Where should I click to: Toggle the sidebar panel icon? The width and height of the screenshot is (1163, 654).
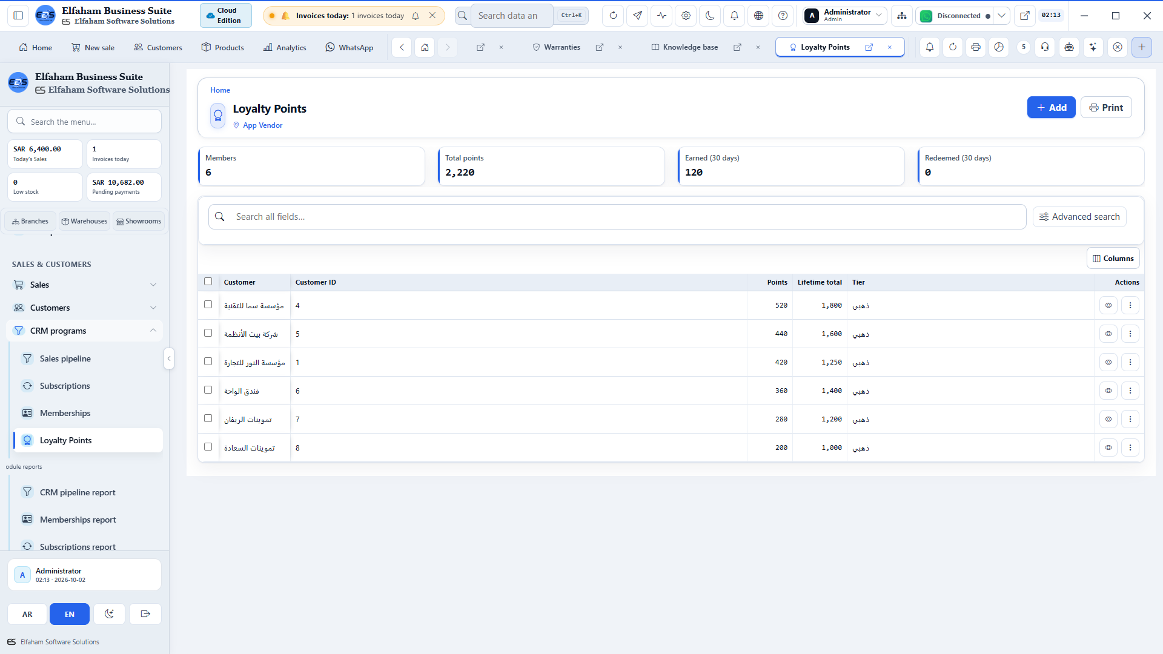(x=18, y=16)
